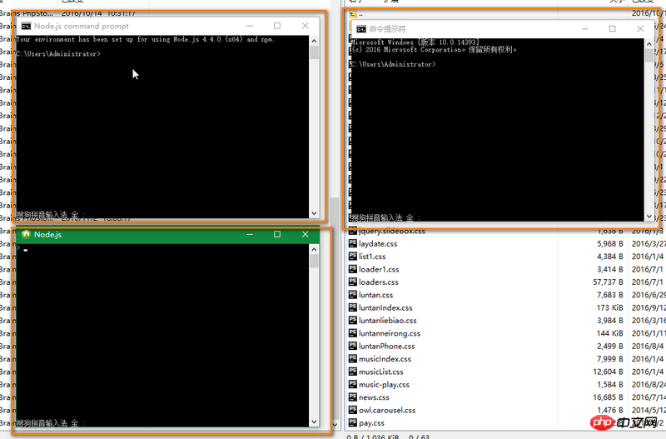Click the list1.css file name

click(x=372, y=257)
